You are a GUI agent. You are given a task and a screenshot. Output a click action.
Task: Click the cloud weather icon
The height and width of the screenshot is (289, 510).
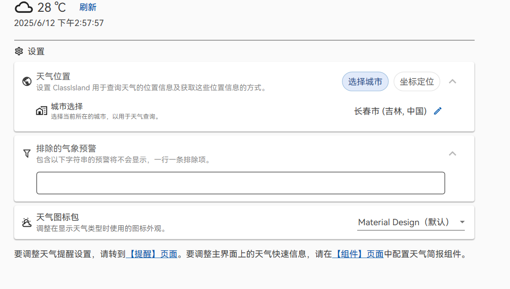[24, 7]
